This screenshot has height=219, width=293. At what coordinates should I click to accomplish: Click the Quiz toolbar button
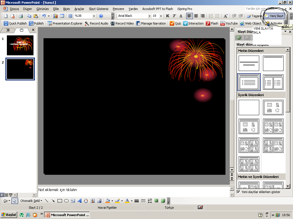175,23
